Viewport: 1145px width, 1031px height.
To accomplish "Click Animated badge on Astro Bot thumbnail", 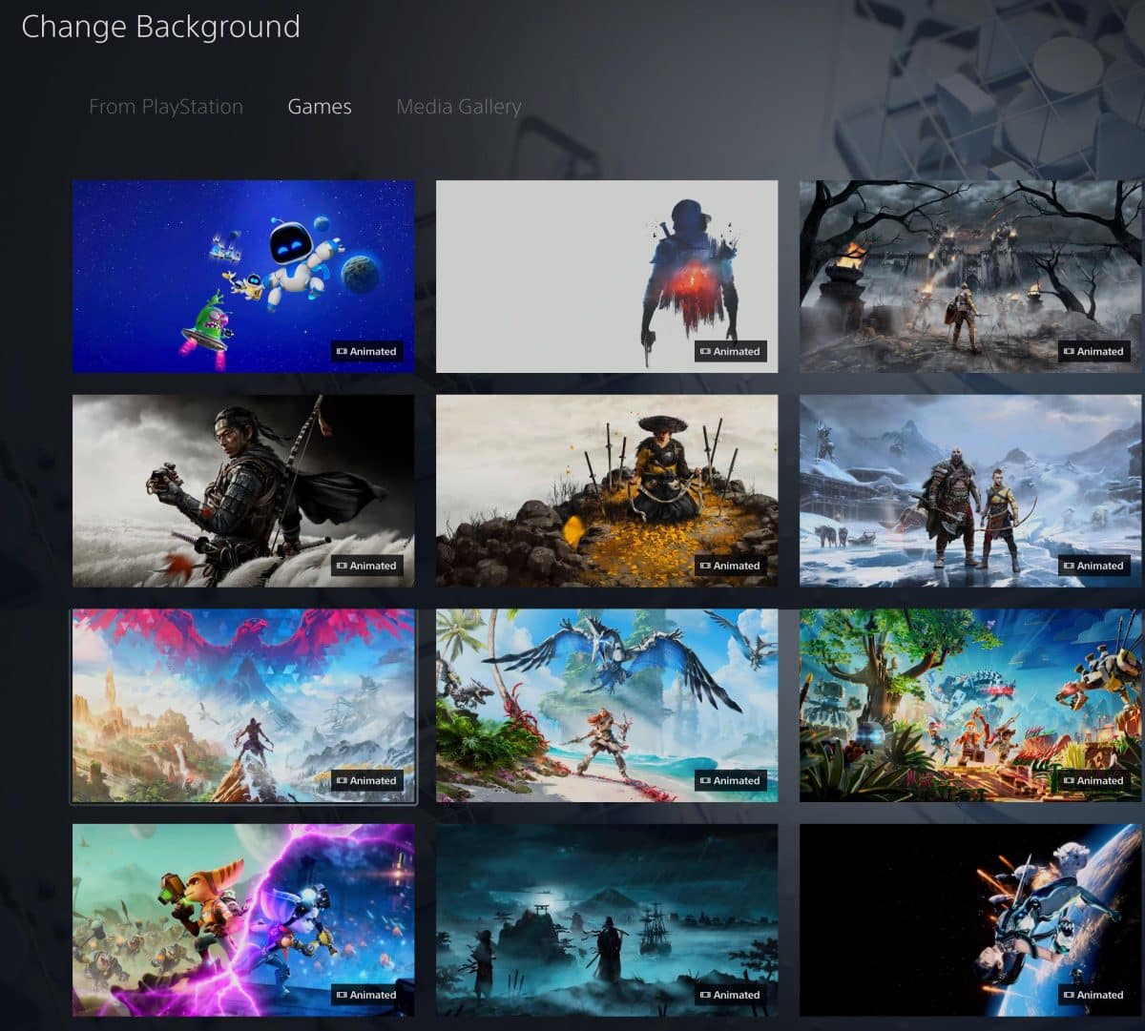I will 366,351.
